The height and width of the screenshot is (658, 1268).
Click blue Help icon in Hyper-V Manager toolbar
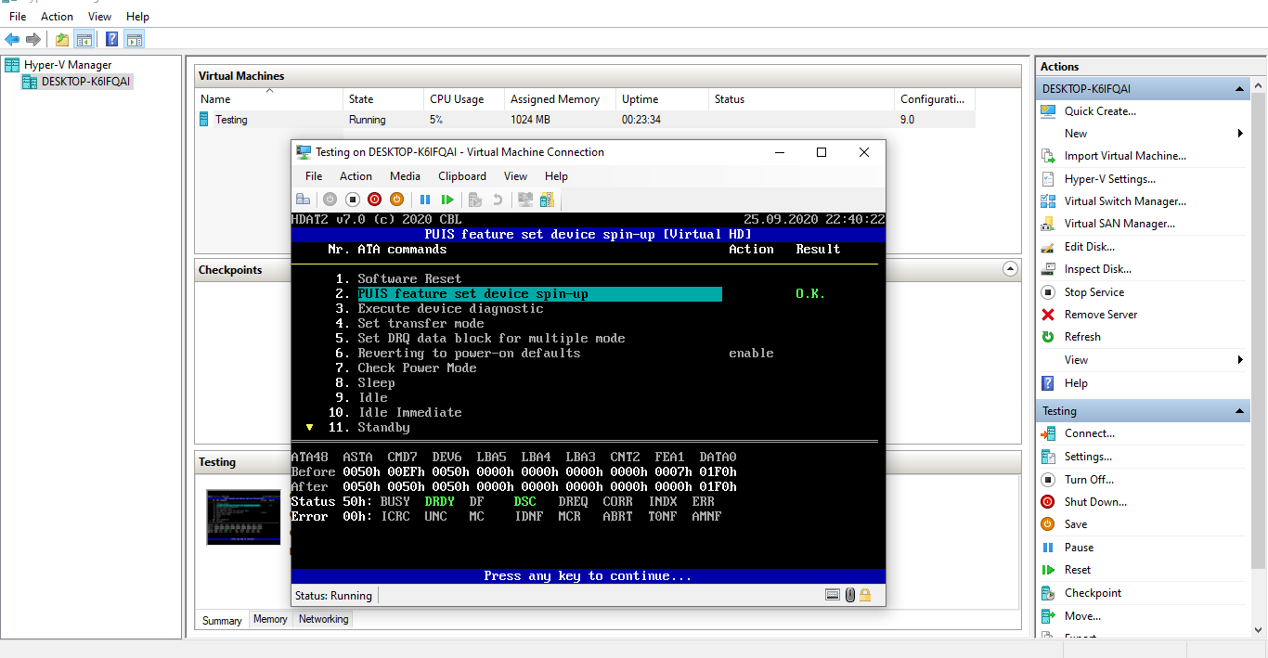tap(112, 39)
